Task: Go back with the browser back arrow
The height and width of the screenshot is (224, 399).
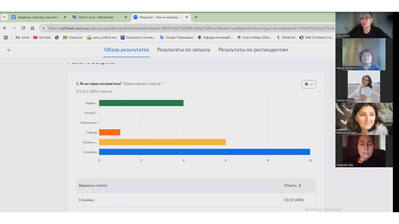Action: [5, 28]
